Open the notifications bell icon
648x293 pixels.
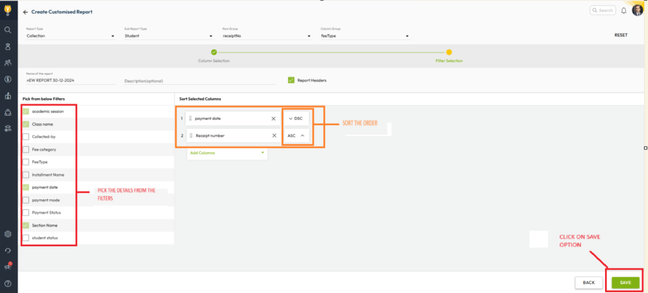click(623, 11)
